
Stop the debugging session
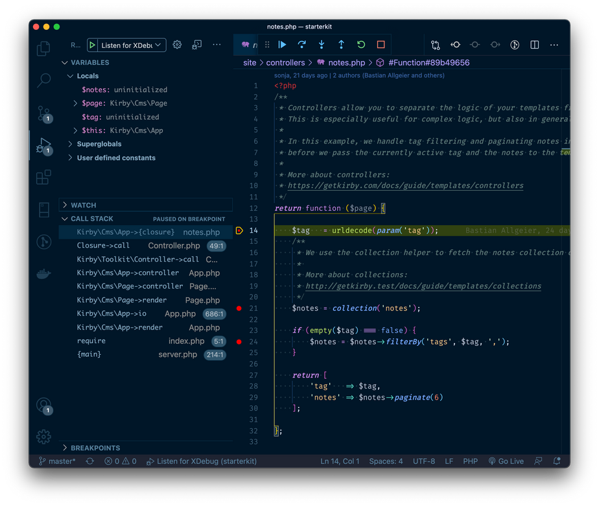pos(381,45)
